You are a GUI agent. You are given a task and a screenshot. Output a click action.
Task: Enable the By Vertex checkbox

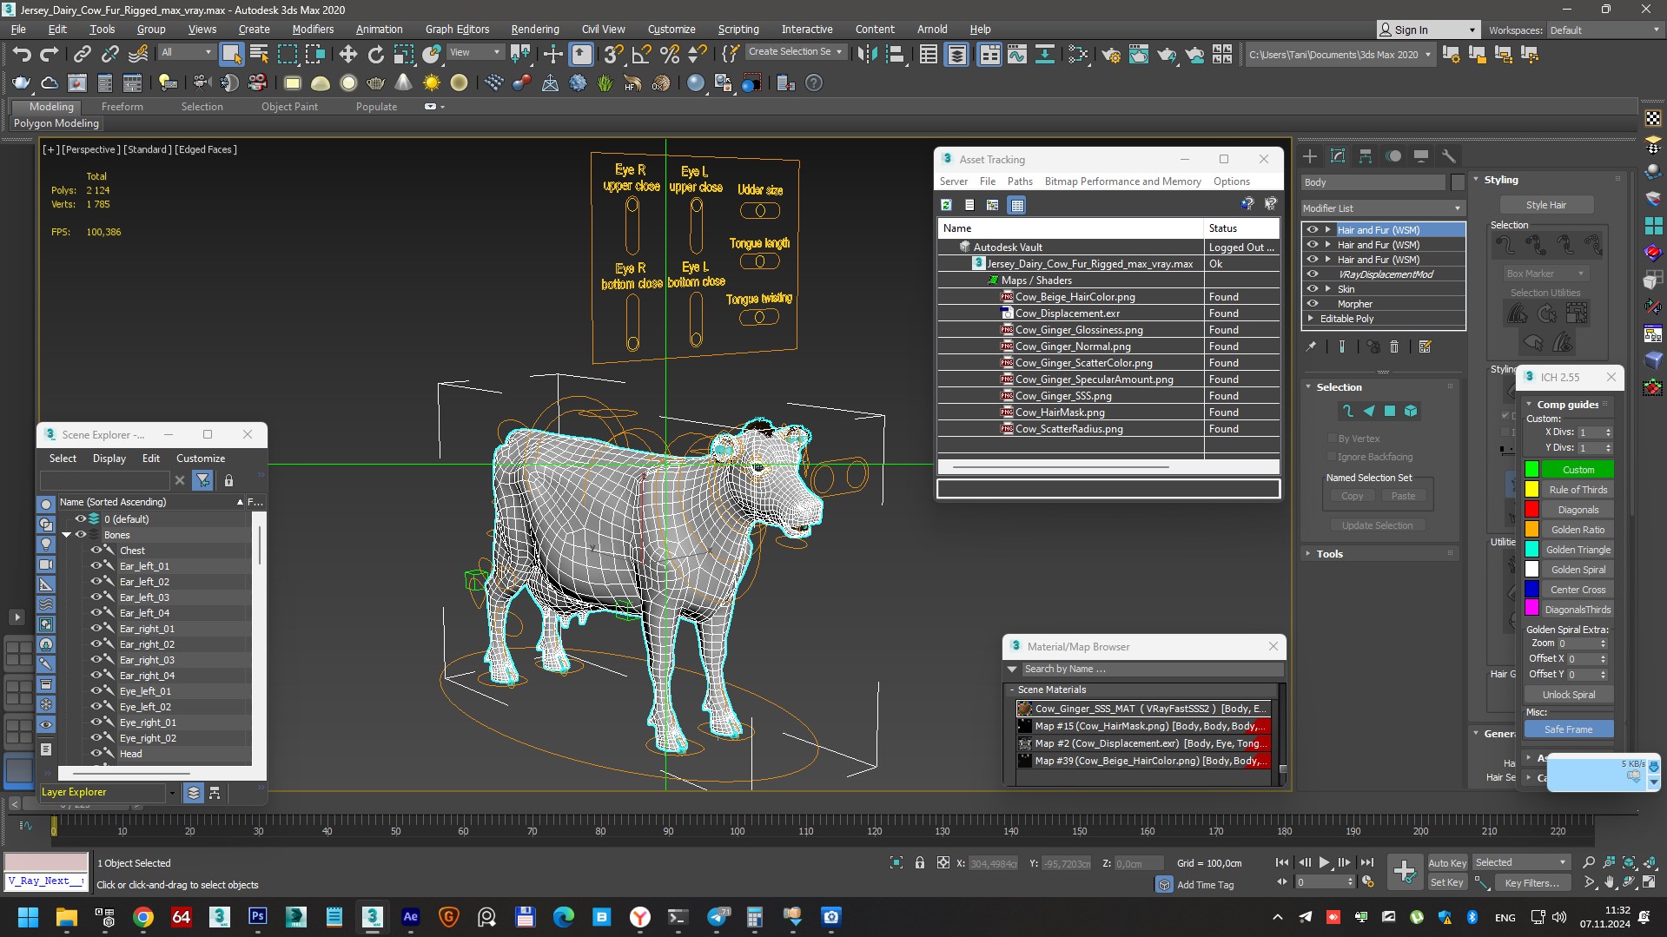1332,438
